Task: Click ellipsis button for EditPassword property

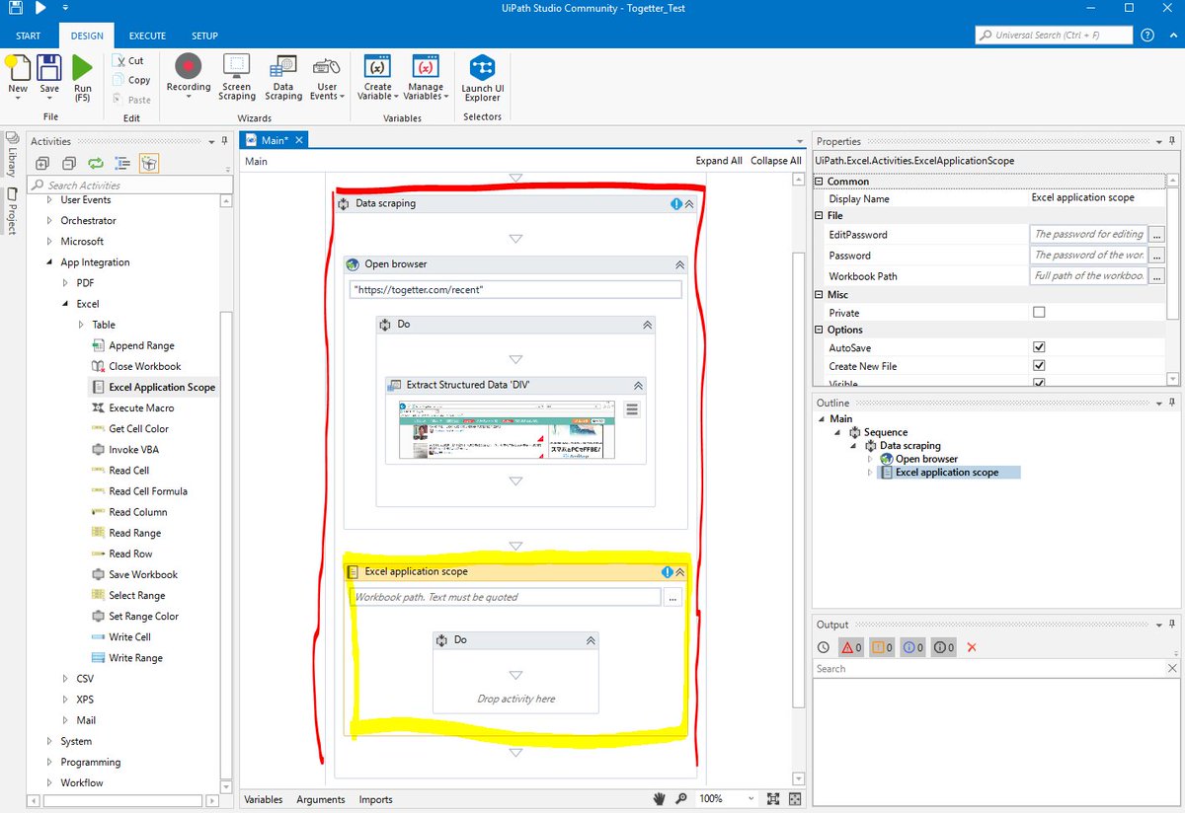Action: pos(1156,234)
